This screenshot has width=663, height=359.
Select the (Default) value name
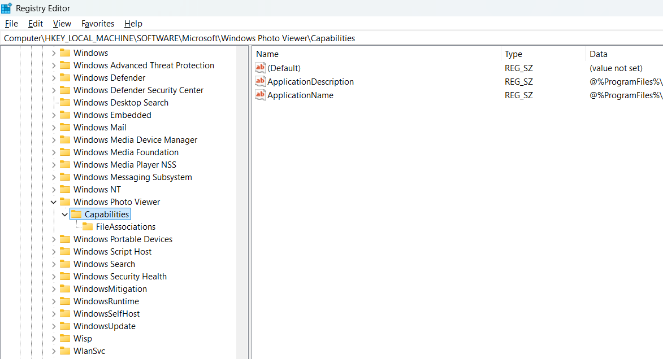coord(284,68)
